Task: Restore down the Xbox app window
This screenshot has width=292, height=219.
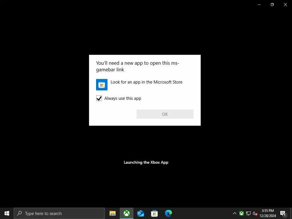Action: coord(272,5)
